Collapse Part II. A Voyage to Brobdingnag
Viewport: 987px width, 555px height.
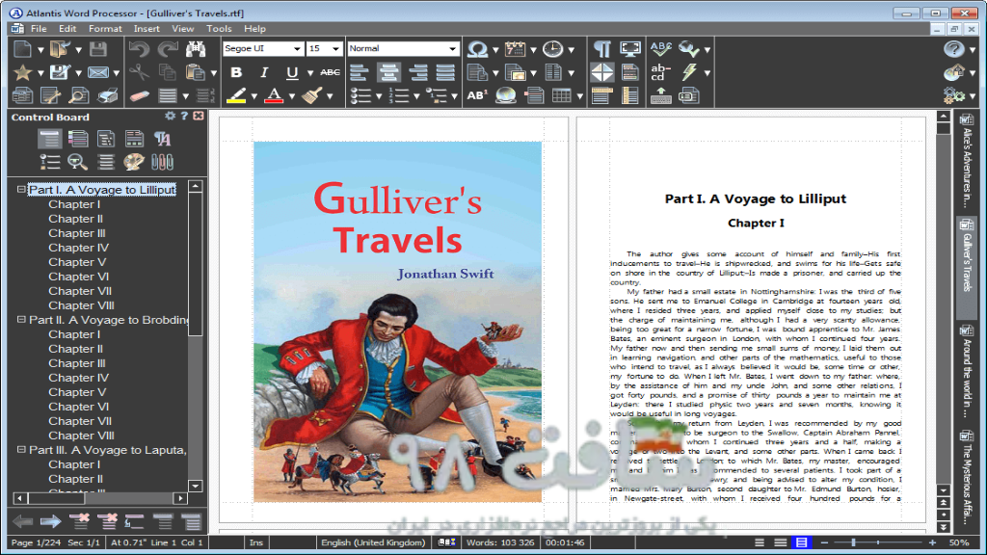click(21, 319)
